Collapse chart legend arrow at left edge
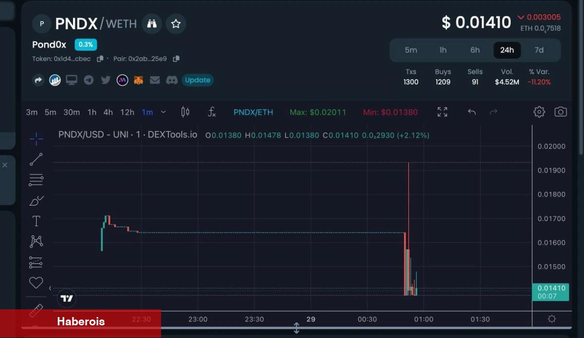 pyautogui.click(x=50, y=288)
